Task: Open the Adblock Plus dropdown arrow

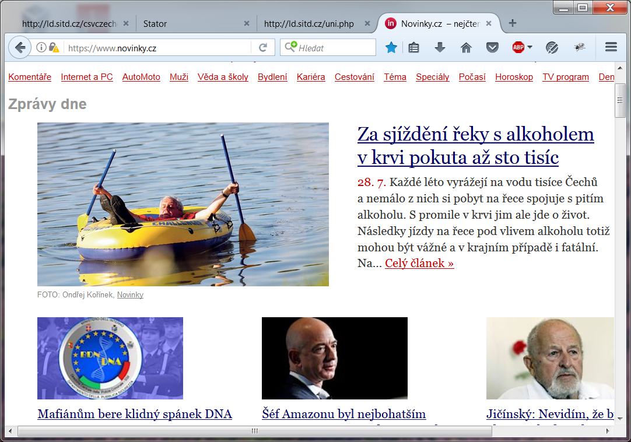Action: tap(530, 47)
